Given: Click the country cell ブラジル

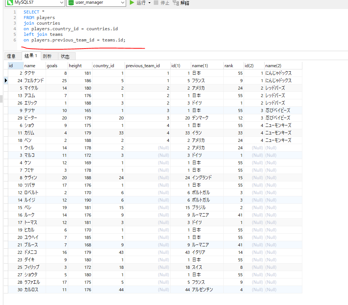Looking at the screenshot, I should (x=207, y=208).
